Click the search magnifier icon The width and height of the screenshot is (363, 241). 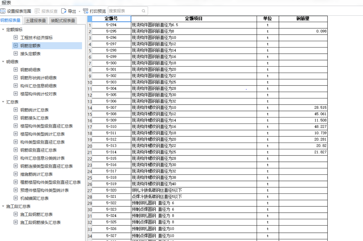pyautogui.click(x=144, y=11)
